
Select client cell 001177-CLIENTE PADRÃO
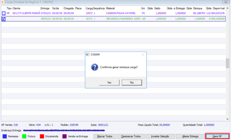(26, 13)
